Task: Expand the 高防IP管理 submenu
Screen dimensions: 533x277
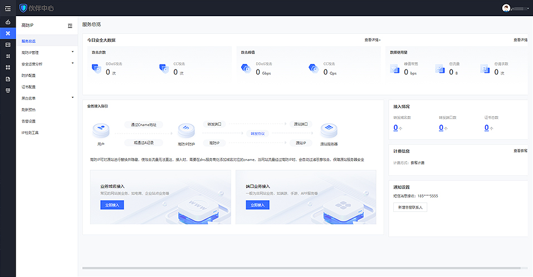Action: pos(72,52)
